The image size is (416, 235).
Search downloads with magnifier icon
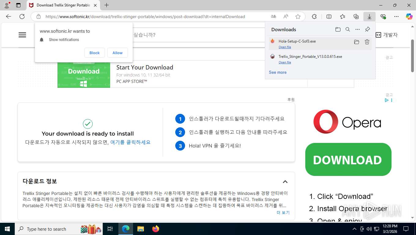[x=348, y=29]
